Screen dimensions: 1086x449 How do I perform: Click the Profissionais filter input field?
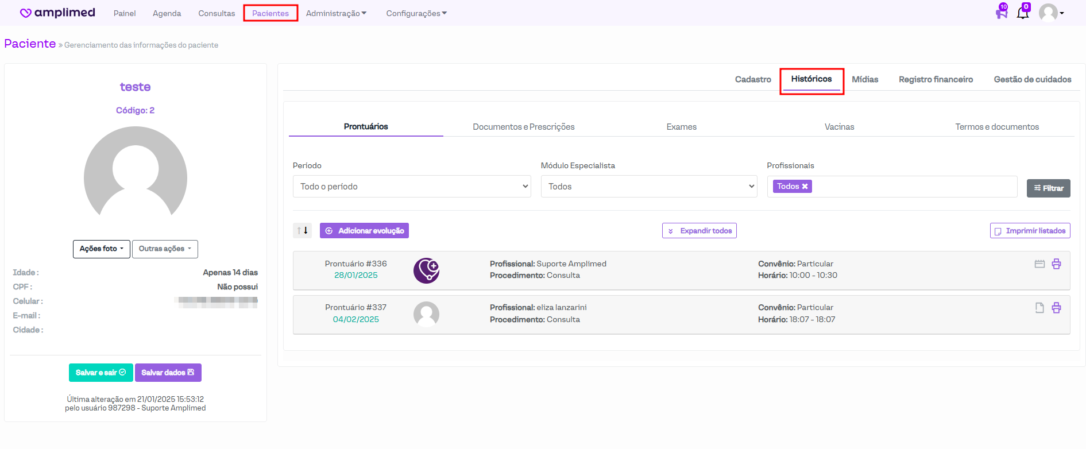pyautogui.click(x=913, y=187)
